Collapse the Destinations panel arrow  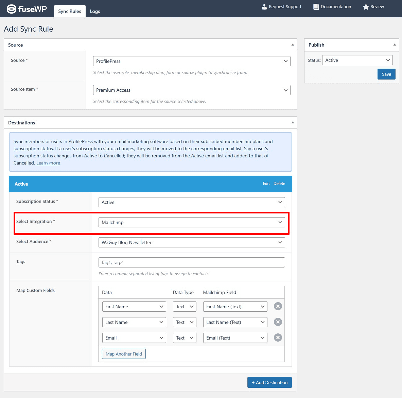coord(293,123)
